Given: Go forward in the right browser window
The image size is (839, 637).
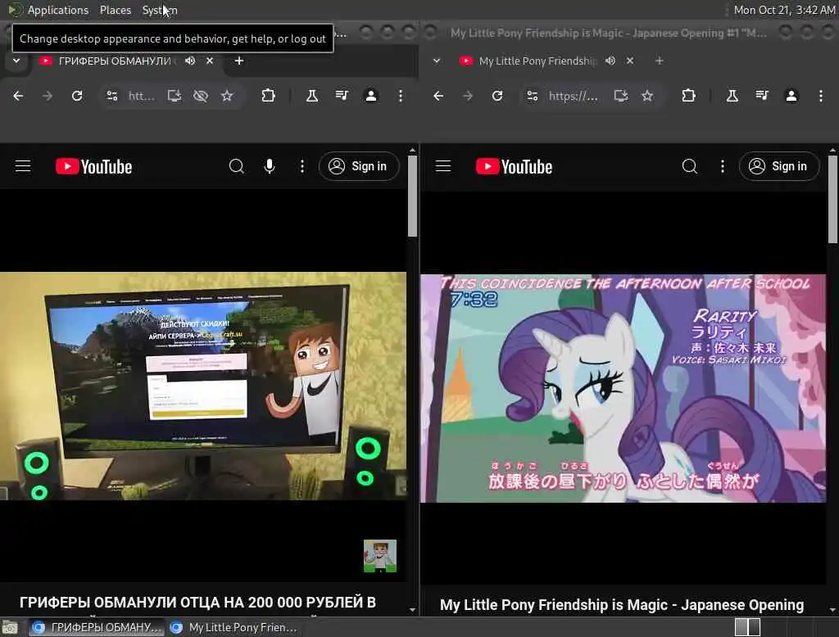Looking at the screenshot, I should point(468,96).
